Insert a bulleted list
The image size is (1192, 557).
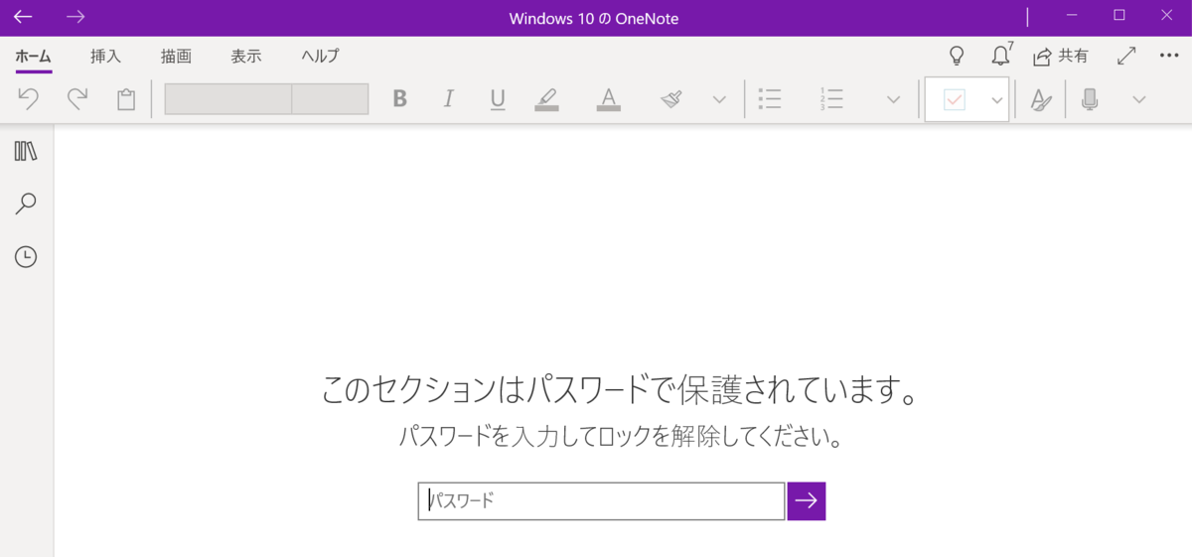pos(769,99)
